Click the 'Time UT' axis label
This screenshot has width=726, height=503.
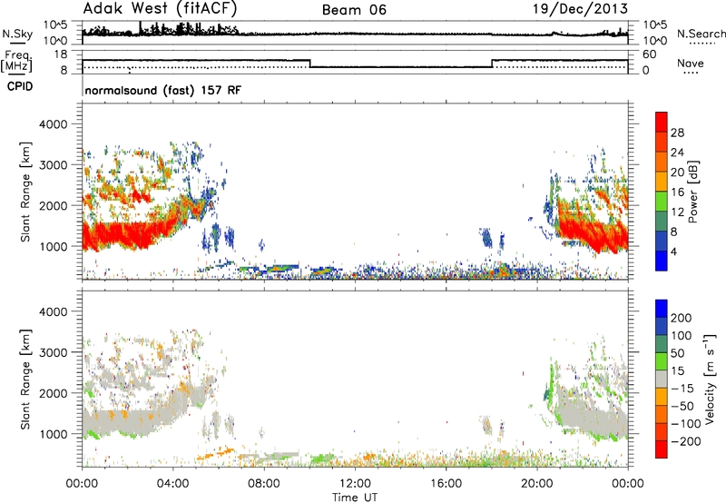click(x=355, y=498)
